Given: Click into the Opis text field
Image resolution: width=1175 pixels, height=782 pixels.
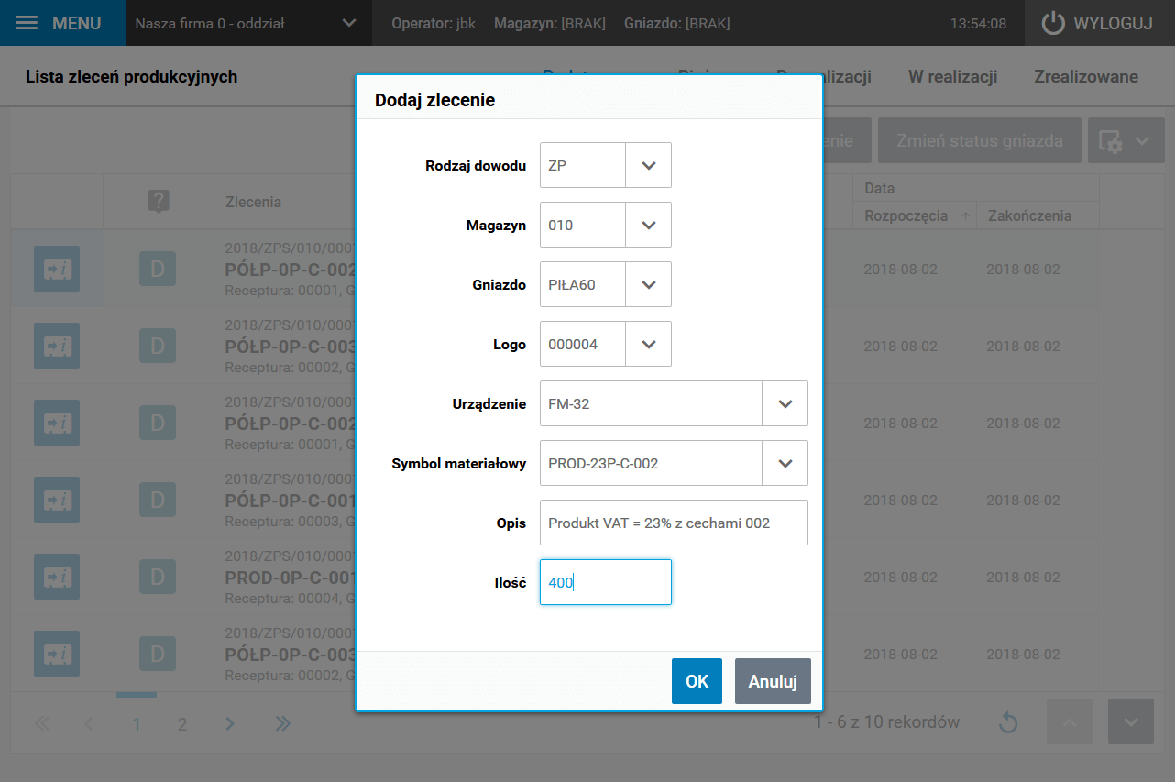Looking at the screenshot, I should (x=674, y=523).
